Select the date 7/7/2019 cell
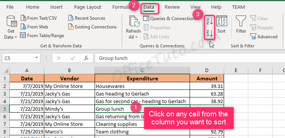The height and width of the screenshot is (138, 285). tap(27, 86)
